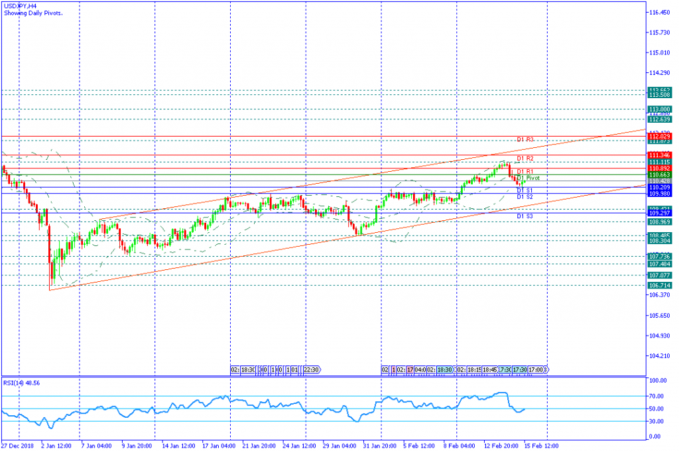Select the D1 R3 pivot label
Screen dimensions: 679x453
(x=525, y=140)
